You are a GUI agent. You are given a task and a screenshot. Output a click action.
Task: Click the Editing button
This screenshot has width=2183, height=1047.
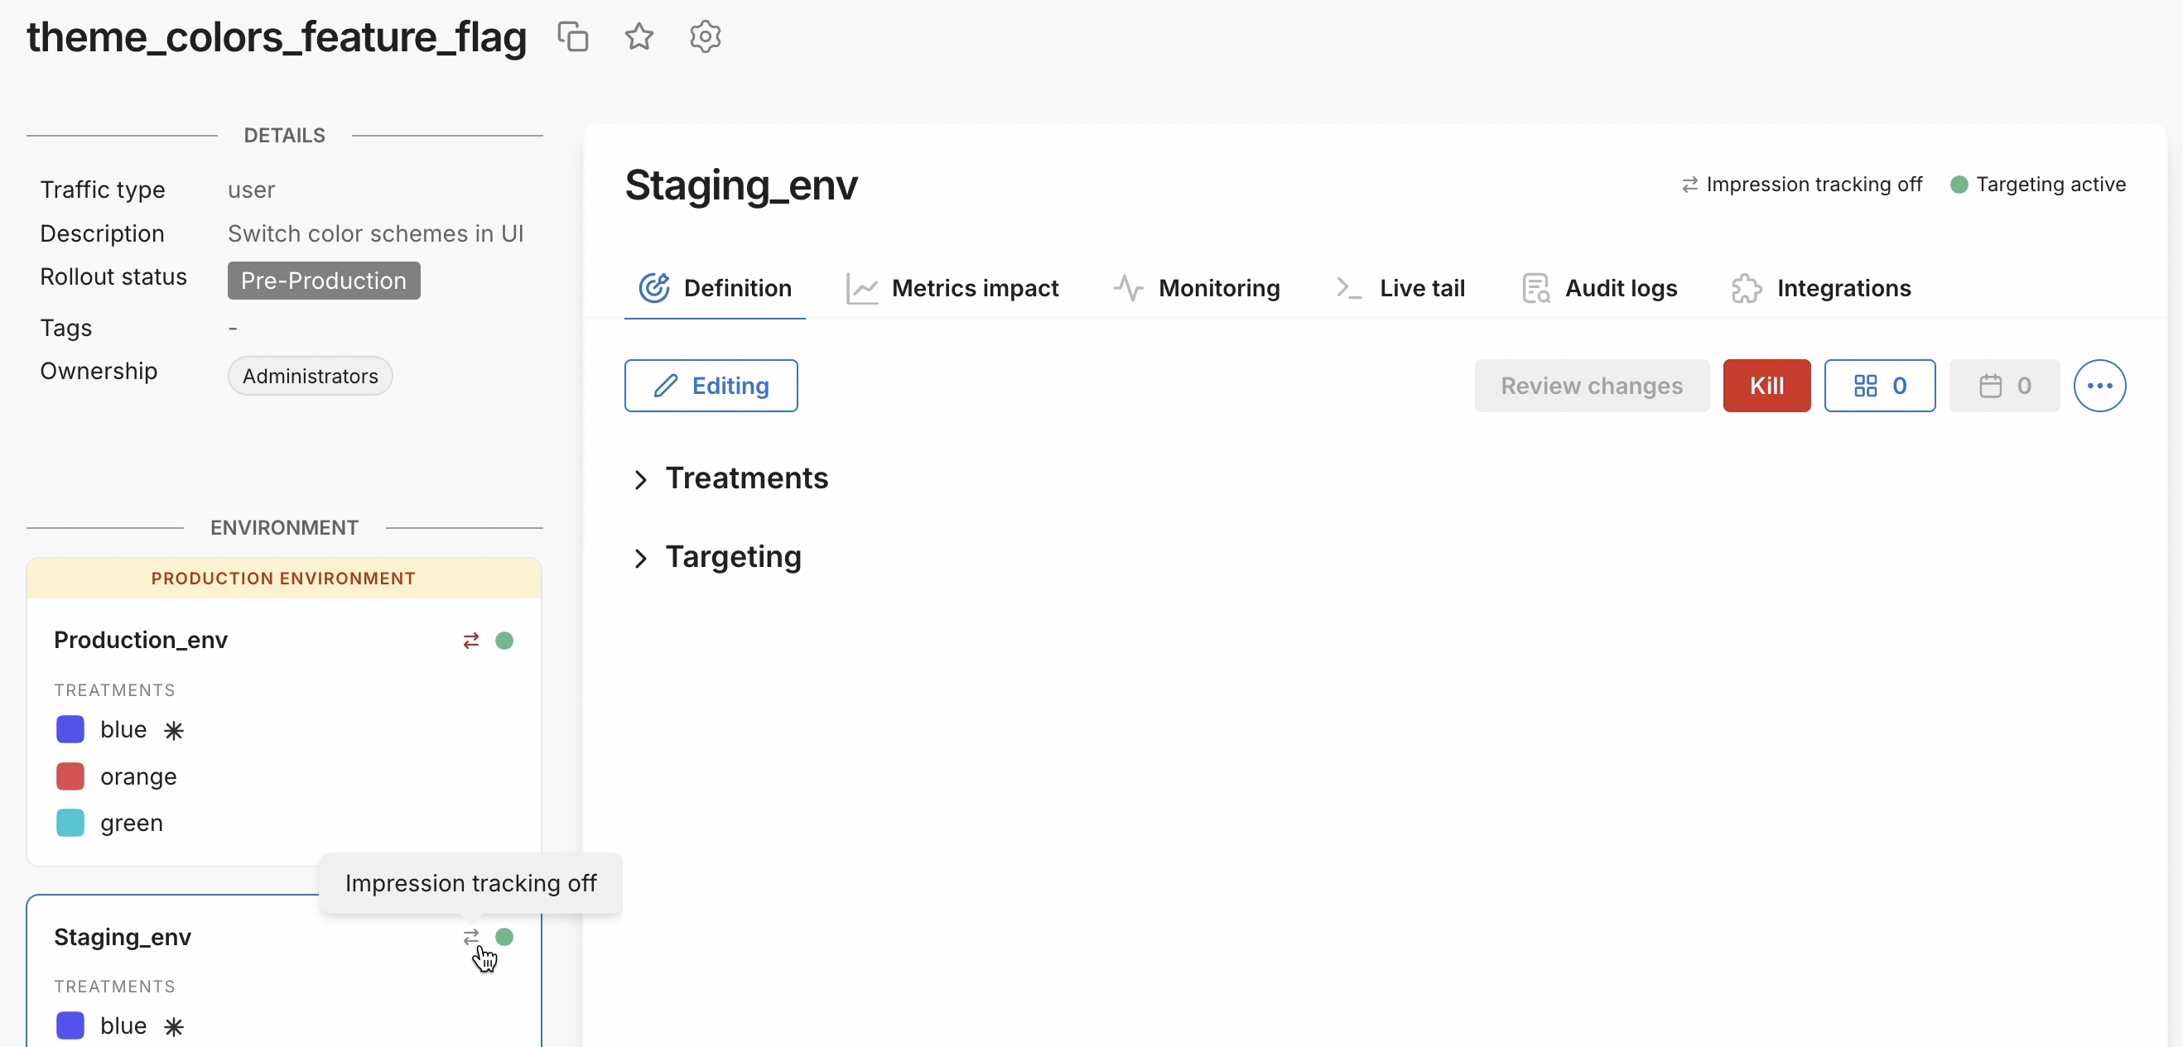click(711, 387)
